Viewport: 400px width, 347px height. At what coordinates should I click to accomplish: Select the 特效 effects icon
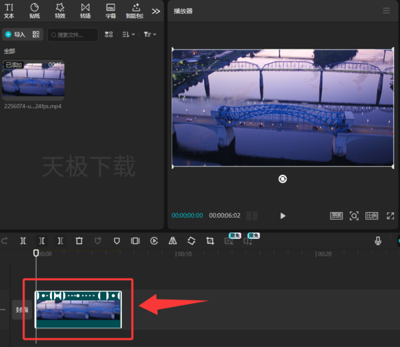coord(60,11)
